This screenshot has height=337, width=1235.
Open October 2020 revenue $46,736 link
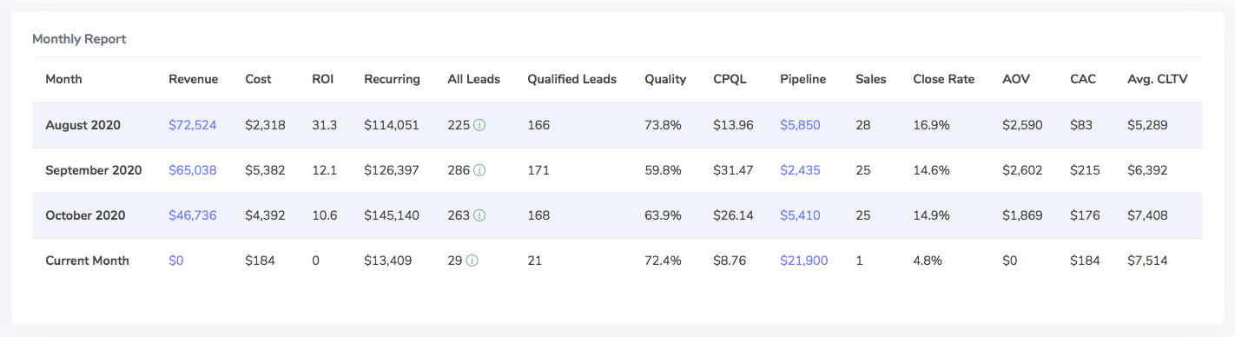click(x=193, y=215)
